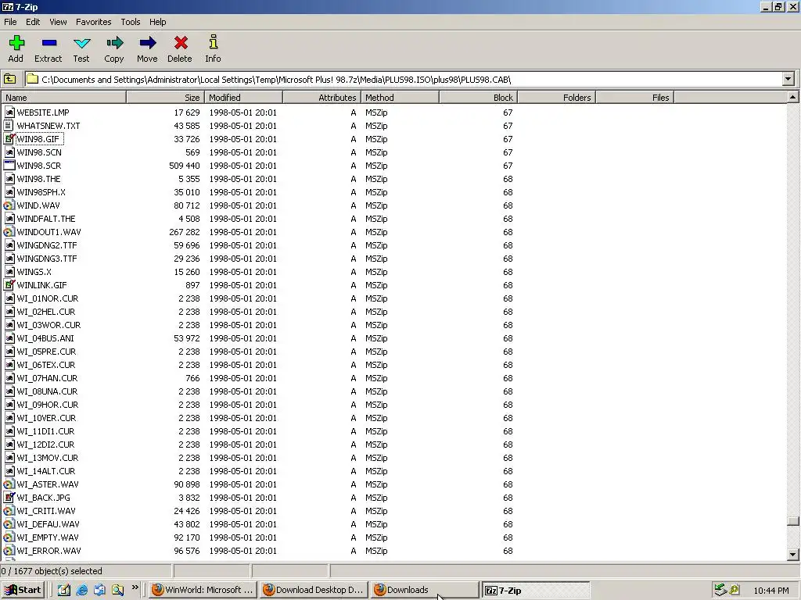
Task: Sort by Method column header
Action: pyautogui.click(x=400, y=98)
